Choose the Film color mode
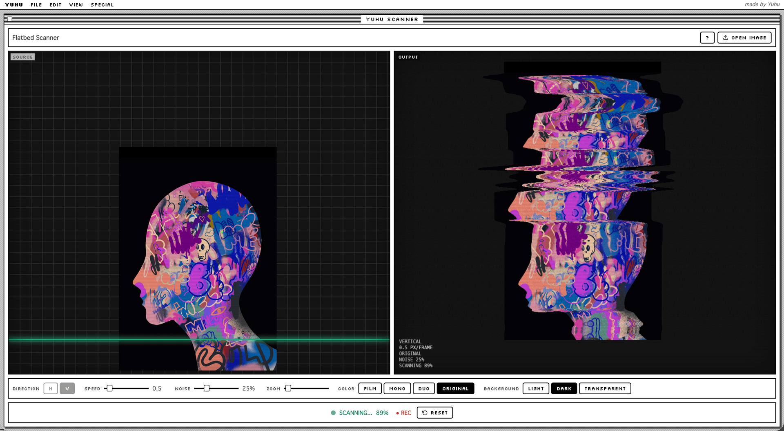This screenshot has height=431, width=784. pos(370,389)
